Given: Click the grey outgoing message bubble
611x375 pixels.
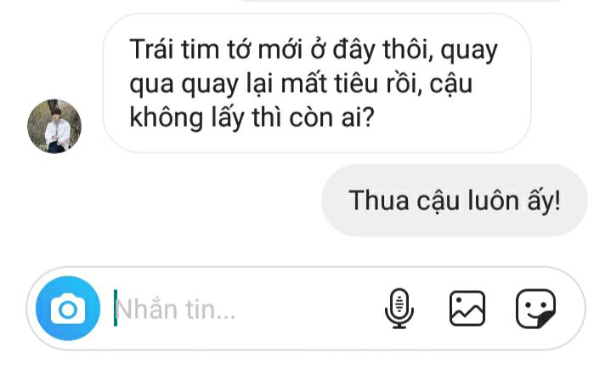Looking at the screenshot, I should coord(455,201).
